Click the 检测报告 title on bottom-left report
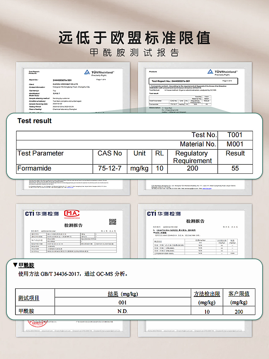Image resolution: width=269 pixels, height=359 pixels. tap(73, 225)
